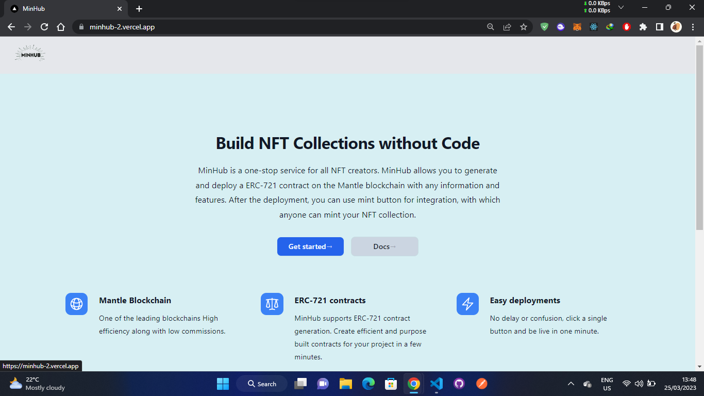Click the Get started button
The image size is (704, 396).
click(x=310, y=246)
